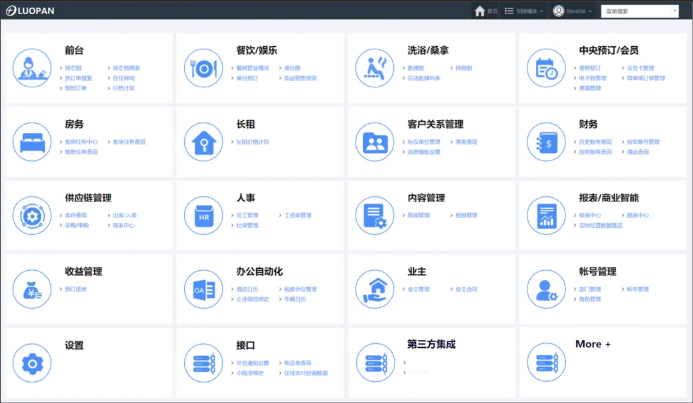Click the 收益管理 revenue money-bag icon
Image resolution: width=693 pixels, height=403 pixels.
pyautogui.click(x=32, y=289)
